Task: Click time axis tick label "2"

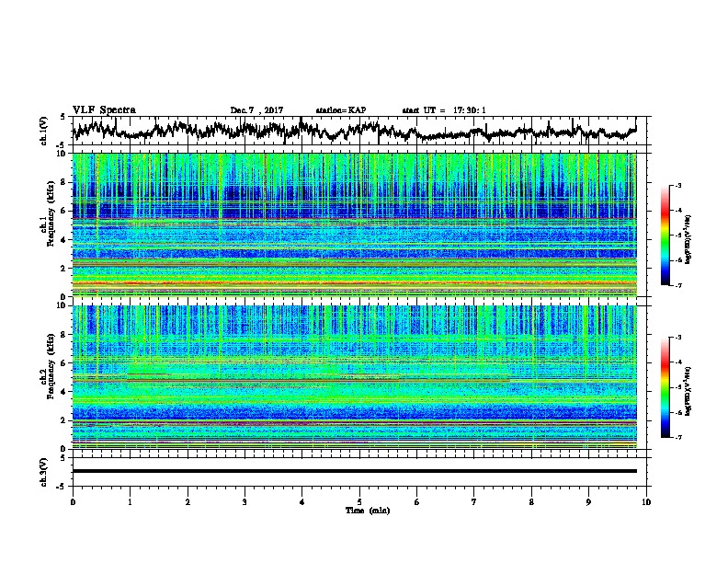Action: (188, 502)
